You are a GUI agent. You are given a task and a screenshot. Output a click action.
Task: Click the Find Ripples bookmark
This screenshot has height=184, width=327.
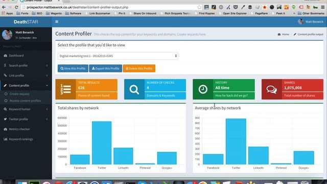click(x=205, y=13)
